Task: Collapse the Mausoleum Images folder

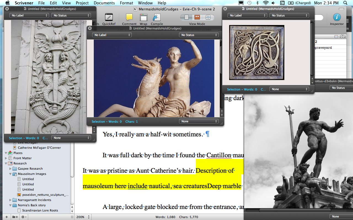Action: 10,174
